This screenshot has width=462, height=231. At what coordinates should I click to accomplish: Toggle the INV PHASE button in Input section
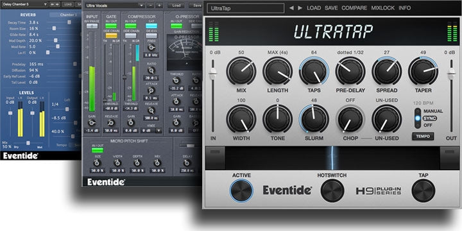tap(92, 26)
